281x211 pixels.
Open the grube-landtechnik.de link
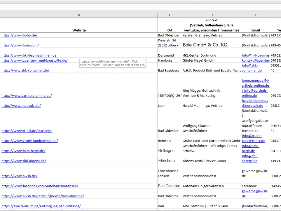(30, 141)
